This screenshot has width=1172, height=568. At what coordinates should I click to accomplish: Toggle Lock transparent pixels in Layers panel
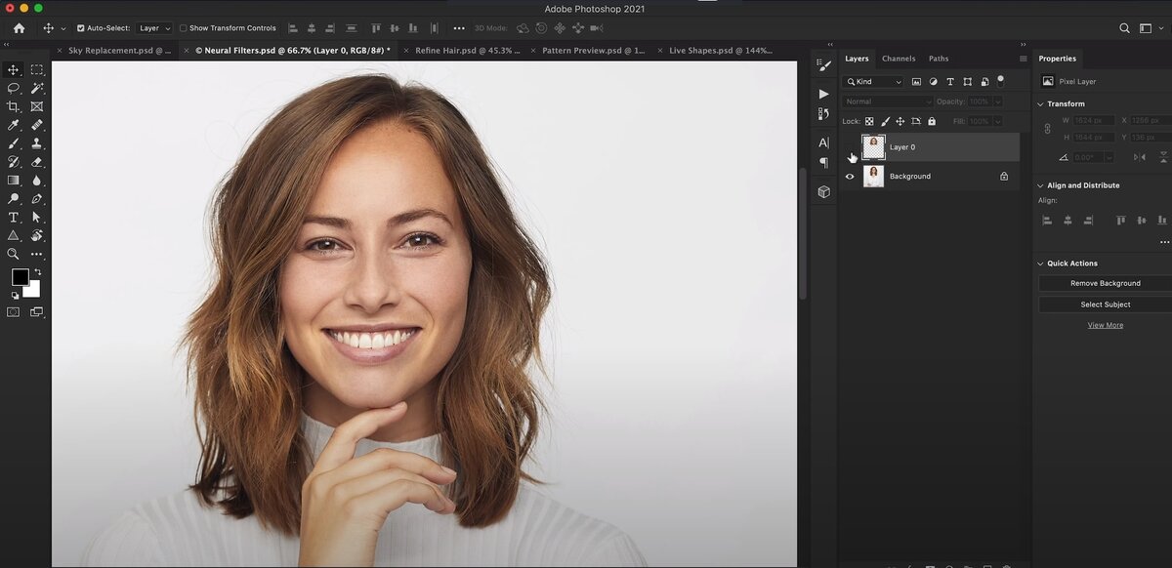click(869, 121)
